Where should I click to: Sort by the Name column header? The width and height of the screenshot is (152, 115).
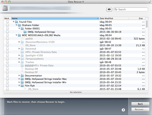[x=55, y=18]
